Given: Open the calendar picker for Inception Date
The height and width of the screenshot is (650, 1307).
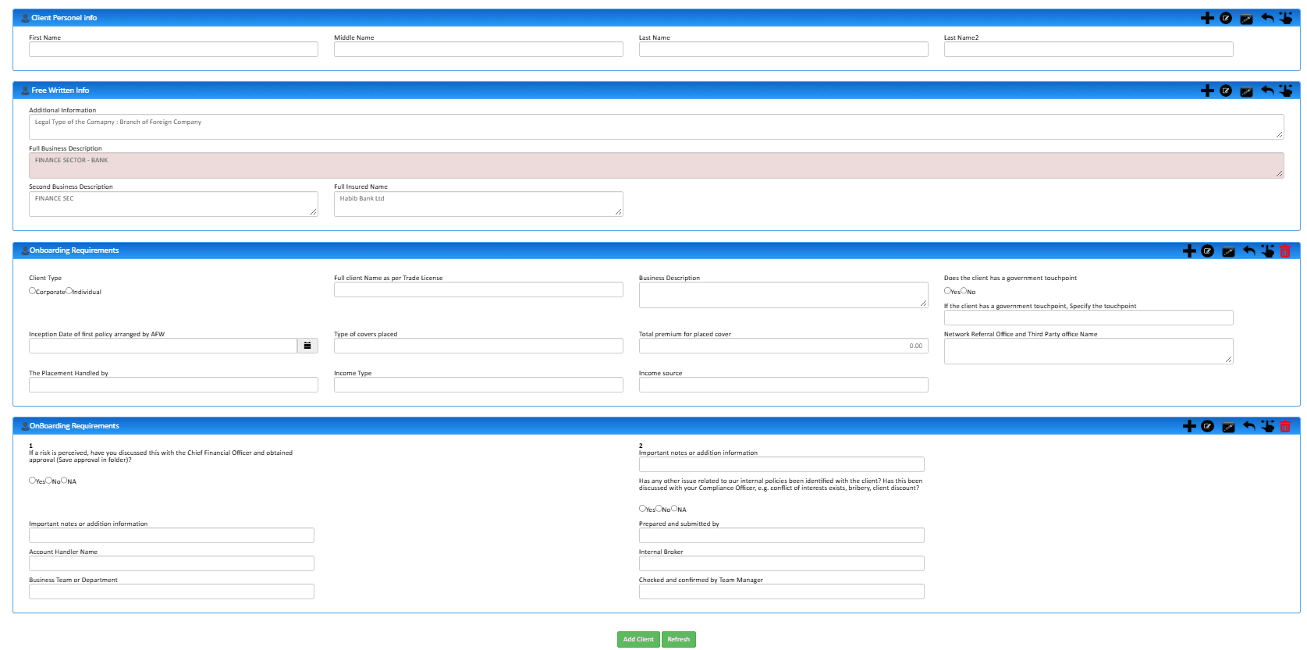Looking at the screenshot, I should [x=307, y=346].
